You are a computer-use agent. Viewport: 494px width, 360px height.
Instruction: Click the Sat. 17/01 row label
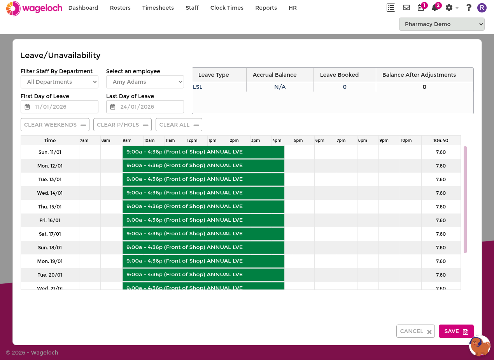click(x=50, y=234)
